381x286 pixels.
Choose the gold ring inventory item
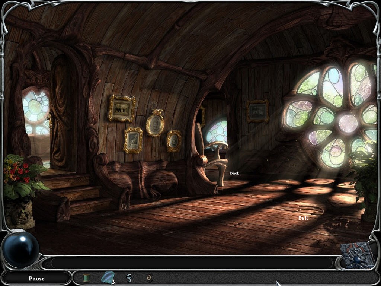[x=150, y=278]
